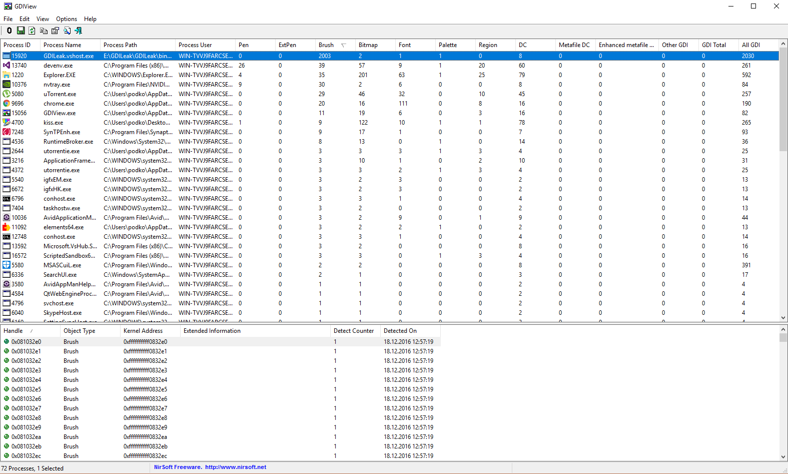Select the GDILeak.vshost.exe process name

[x=69, y=56]
